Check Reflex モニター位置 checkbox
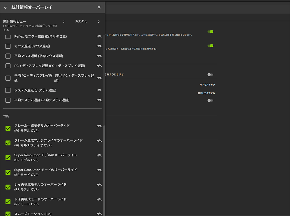290x216 pixels. coord(8,36)
